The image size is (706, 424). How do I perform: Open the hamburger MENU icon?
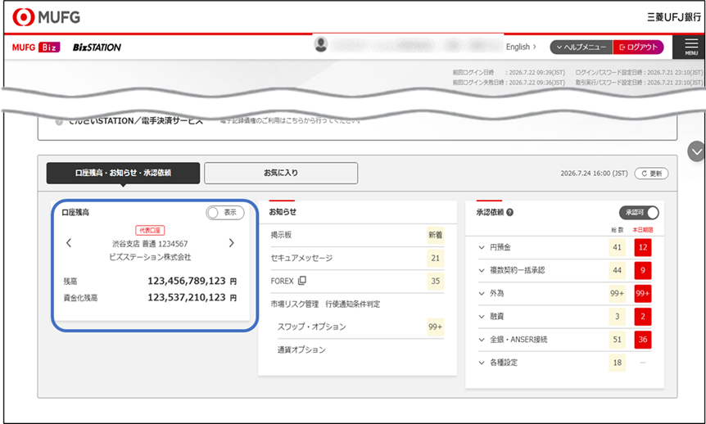coord(690,47)
